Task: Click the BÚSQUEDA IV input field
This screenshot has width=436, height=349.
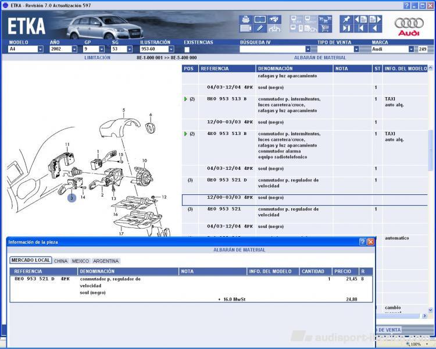Action: 273,49
